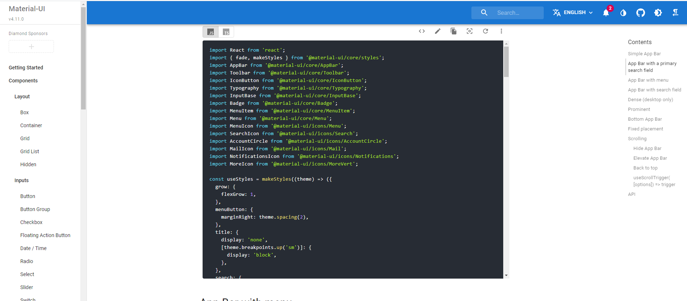Jump to Simple App Bar section
This screenshot has height=301, width=687.
point(644,54)
